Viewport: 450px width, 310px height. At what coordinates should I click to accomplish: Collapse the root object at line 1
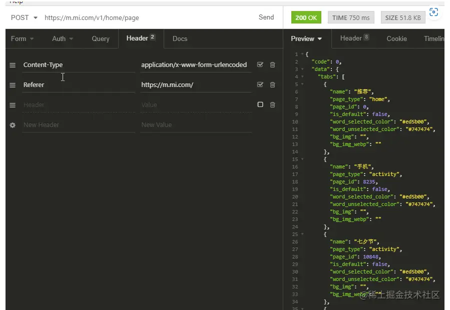[x=302, y=54]
